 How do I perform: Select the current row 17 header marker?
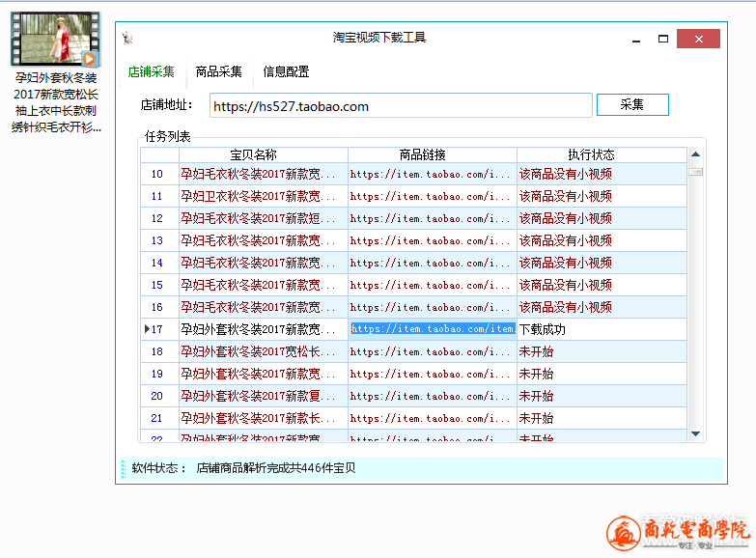point(159,329)
